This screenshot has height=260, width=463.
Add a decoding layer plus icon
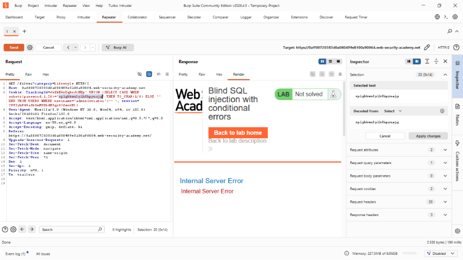[x=442, y=111]
